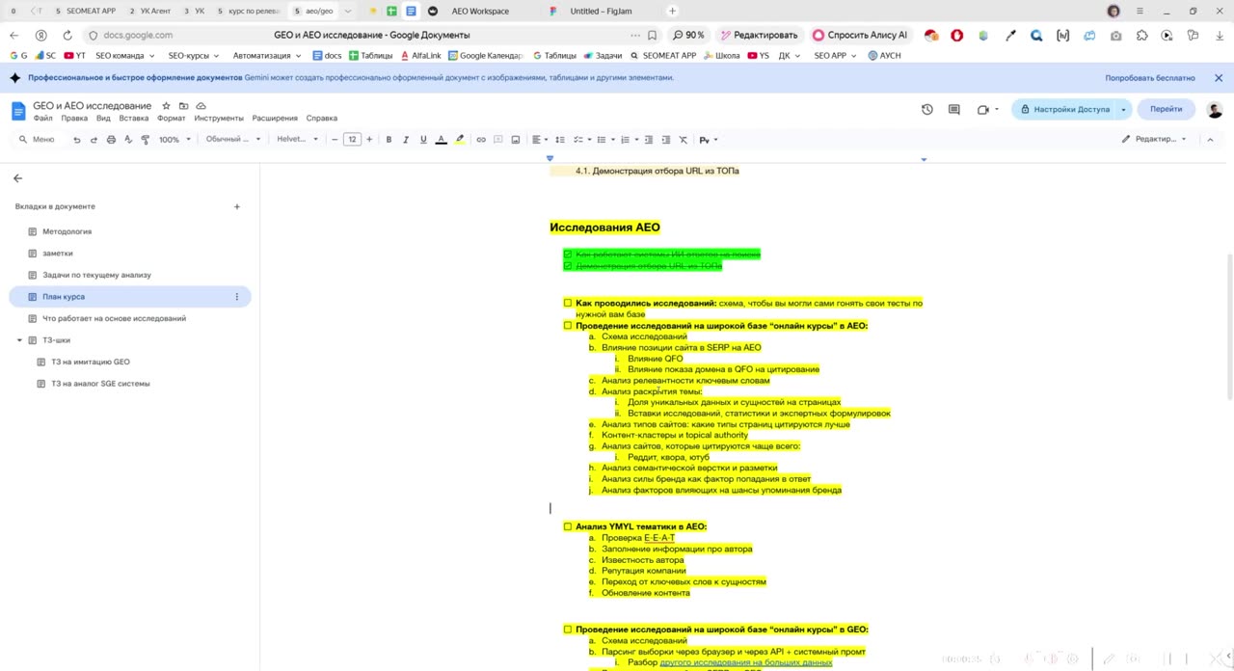Viewport: 1234px width, 671px height.
Task: Click the font size input field
Action: (352, 140)
